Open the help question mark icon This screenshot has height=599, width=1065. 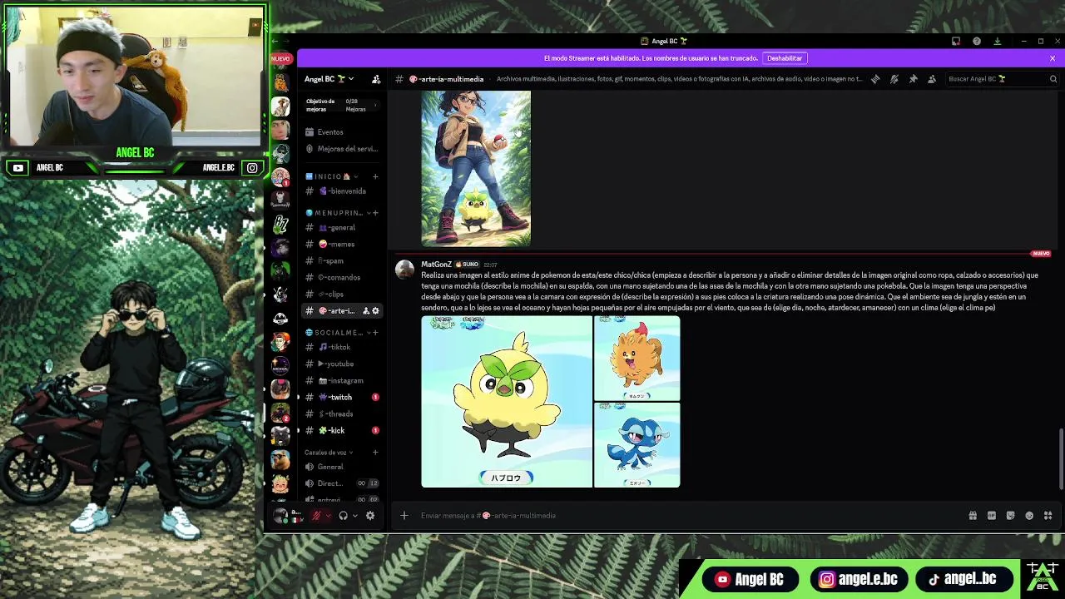click(x=977, y=41)
